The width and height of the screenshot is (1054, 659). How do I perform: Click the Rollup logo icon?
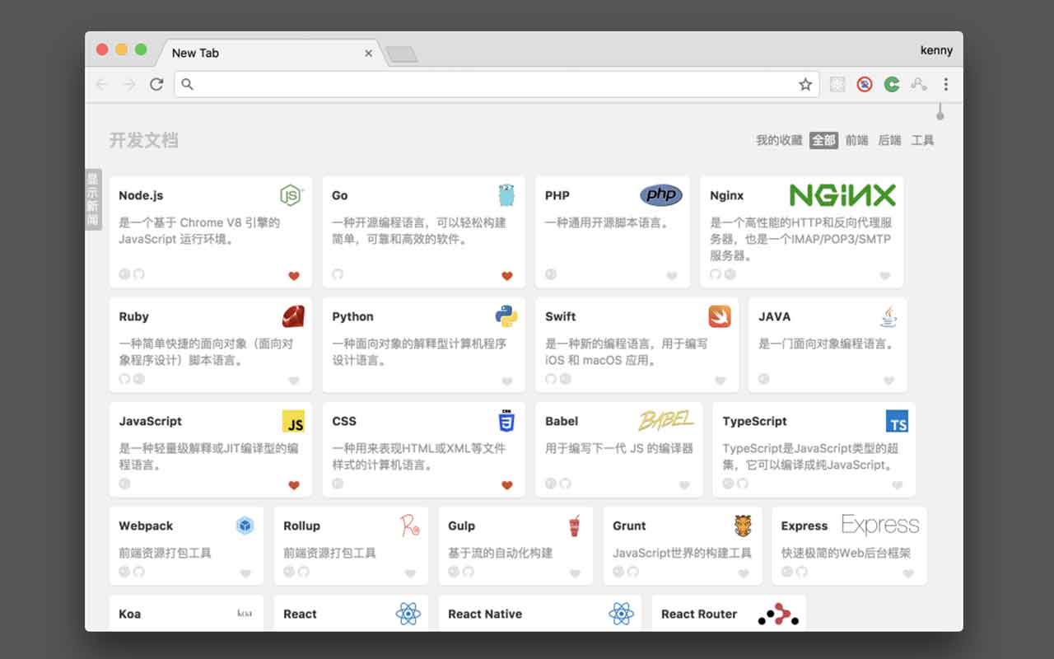click(410, 526)
